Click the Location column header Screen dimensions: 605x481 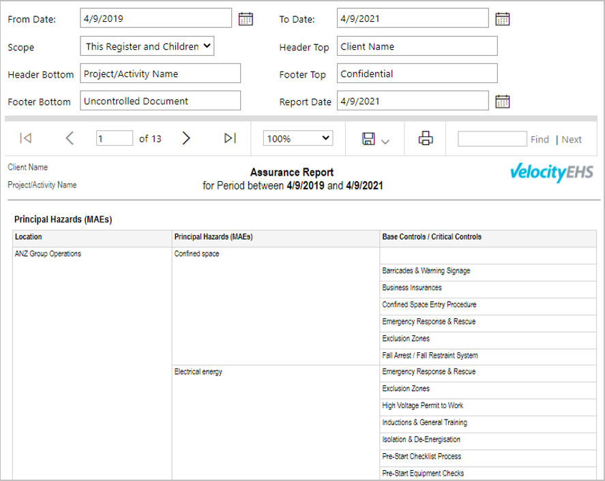pyautogui.click(x=92, y=238)
